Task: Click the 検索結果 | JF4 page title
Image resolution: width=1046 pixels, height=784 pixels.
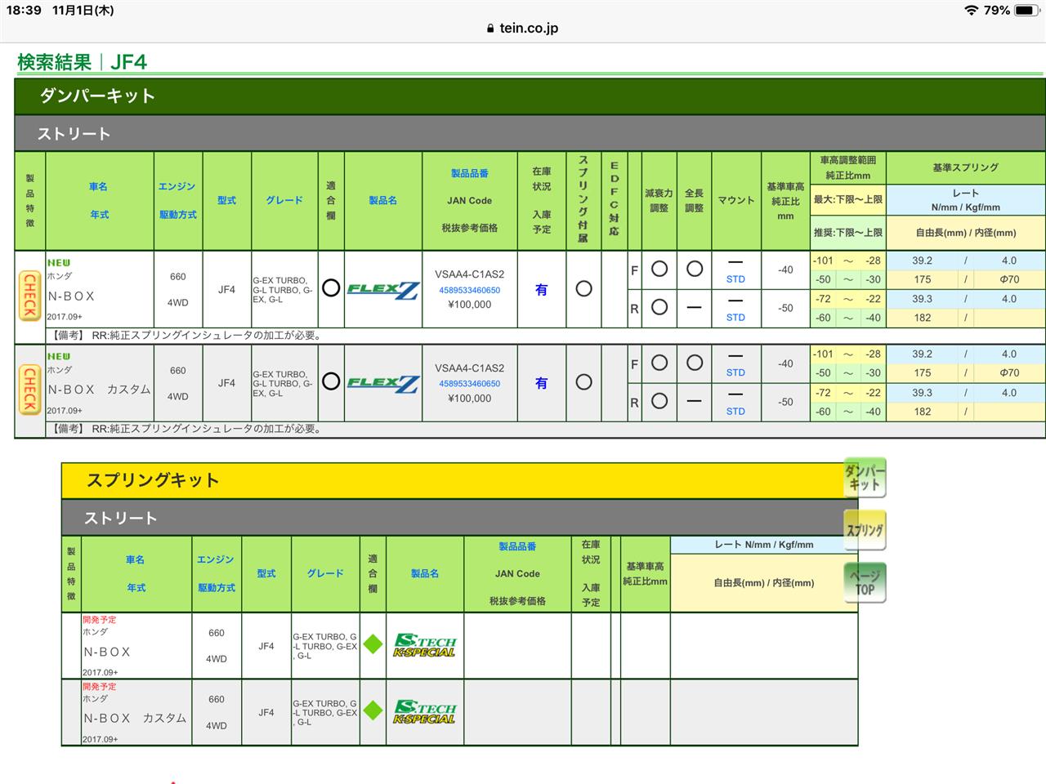Action: coord(82,62)
